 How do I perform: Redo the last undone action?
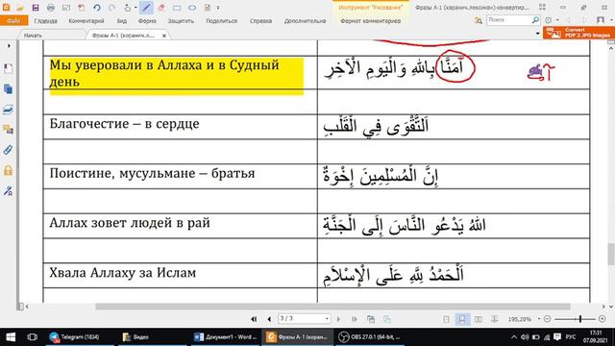tap(112, 8)
